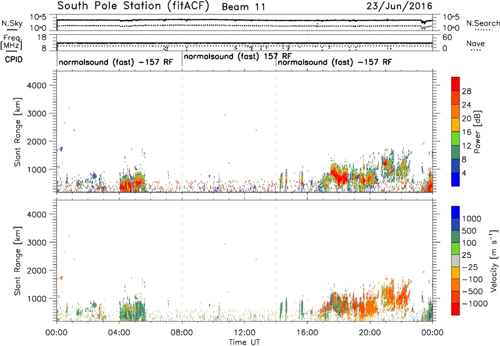This screenshot has width=500, height=346.
Task: Click the 'N.Sky' legend label
Action: [x=12, y=23]
